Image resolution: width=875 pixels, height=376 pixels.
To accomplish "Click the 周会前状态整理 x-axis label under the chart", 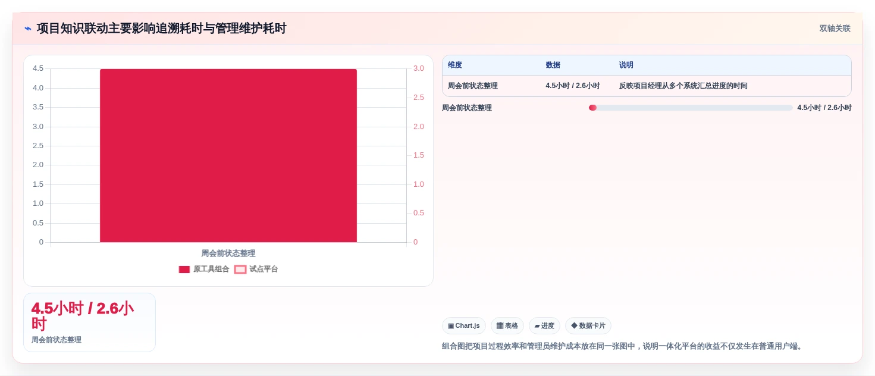I will [228, 253].
